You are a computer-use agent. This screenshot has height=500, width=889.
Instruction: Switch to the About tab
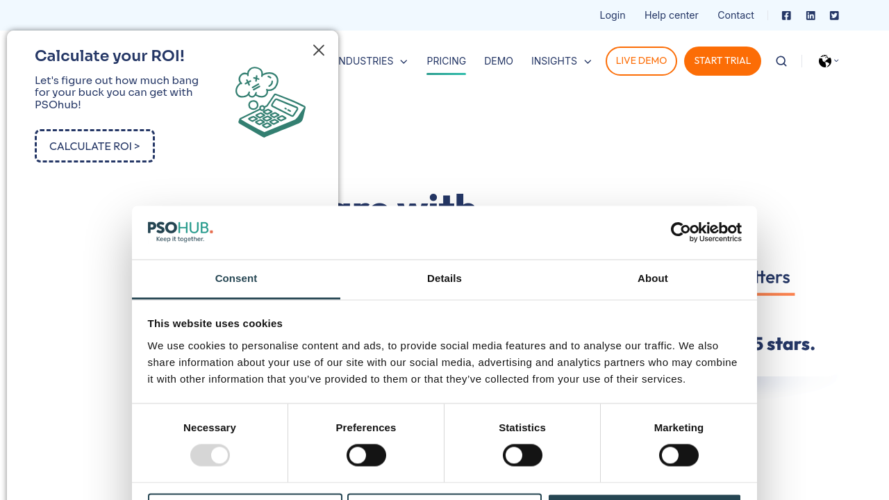[x=653, y=278]
